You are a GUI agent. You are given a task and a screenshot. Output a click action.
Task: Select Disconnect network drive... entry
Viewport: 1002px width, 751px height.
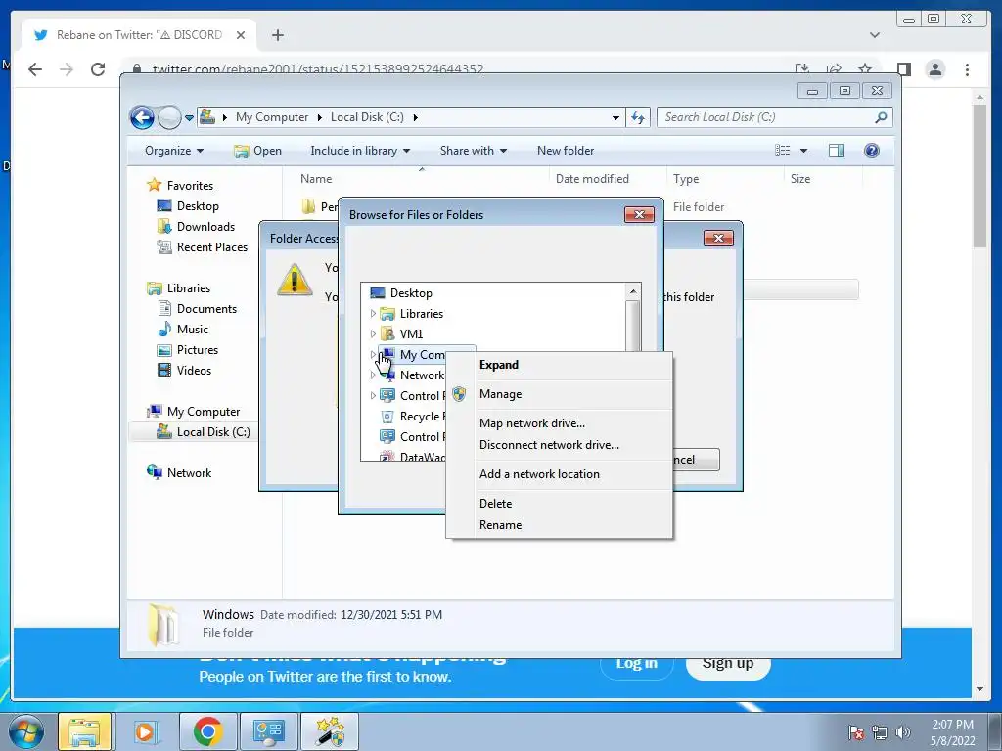(x=549, y=445)
